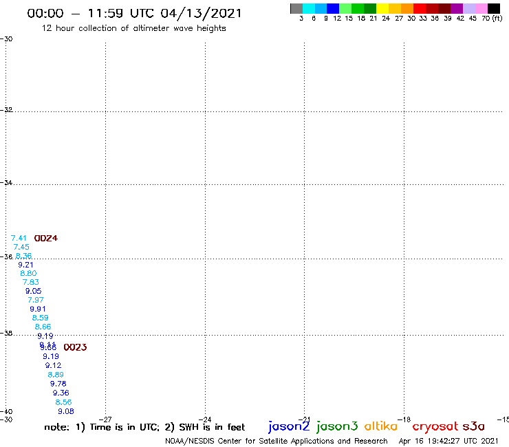Screen dimensions: 509x447
Task: Click the 7.97 wave height reading
Action: pos(36,300)
